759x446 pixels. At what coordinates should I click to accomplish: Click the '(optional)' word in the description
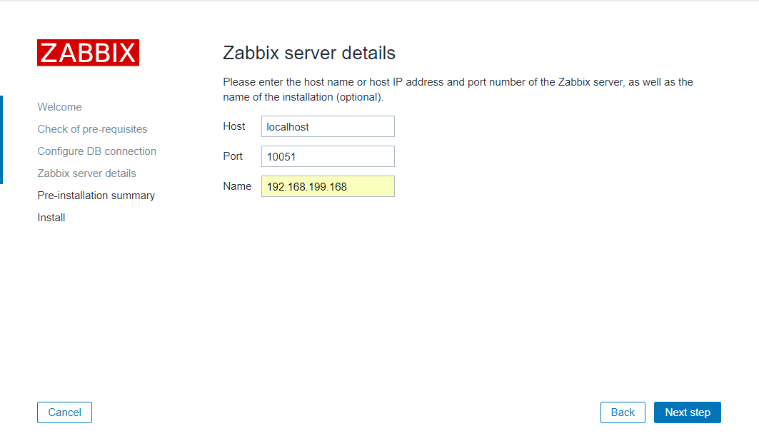(359, 97)
